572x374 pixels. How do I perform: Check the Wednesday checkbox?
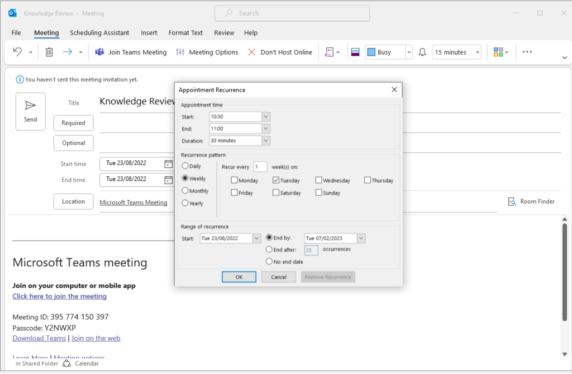pyautogui.click(x=318, y=180)
